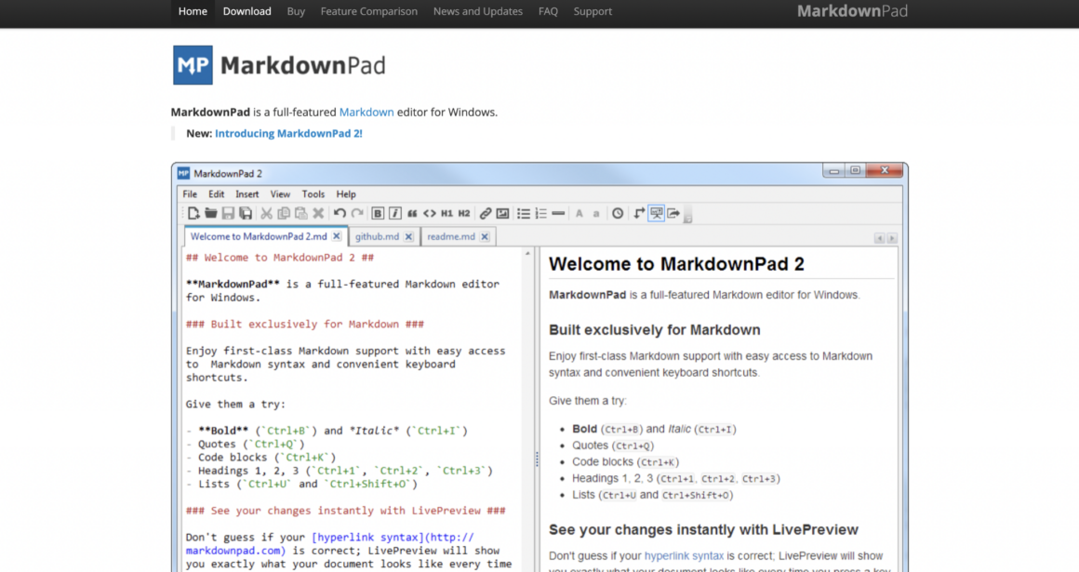
Task: Insert image with the picture icon
Action: coord(503,213)
